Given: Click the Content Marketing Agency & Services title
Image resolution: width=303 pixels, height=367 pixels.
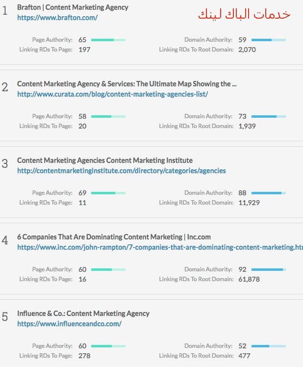Looking at the screenshot, I should click(126, 84).
